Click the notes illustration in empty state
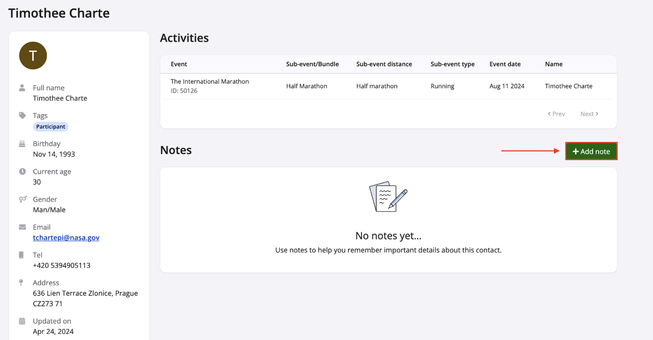The width and height of the screenshot is (653, 340). (388, 196)
